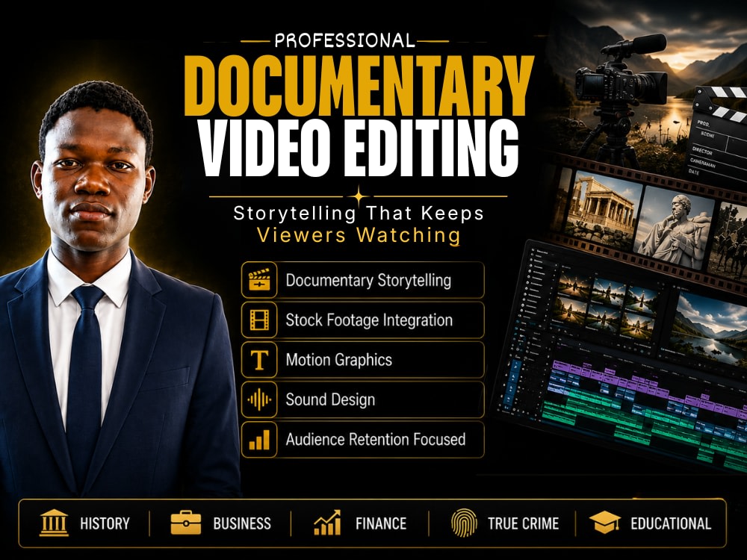The image size is (747, 560).
Task: Click the DOCUMENTARY headline in yellow
Action: coord(359,86)
